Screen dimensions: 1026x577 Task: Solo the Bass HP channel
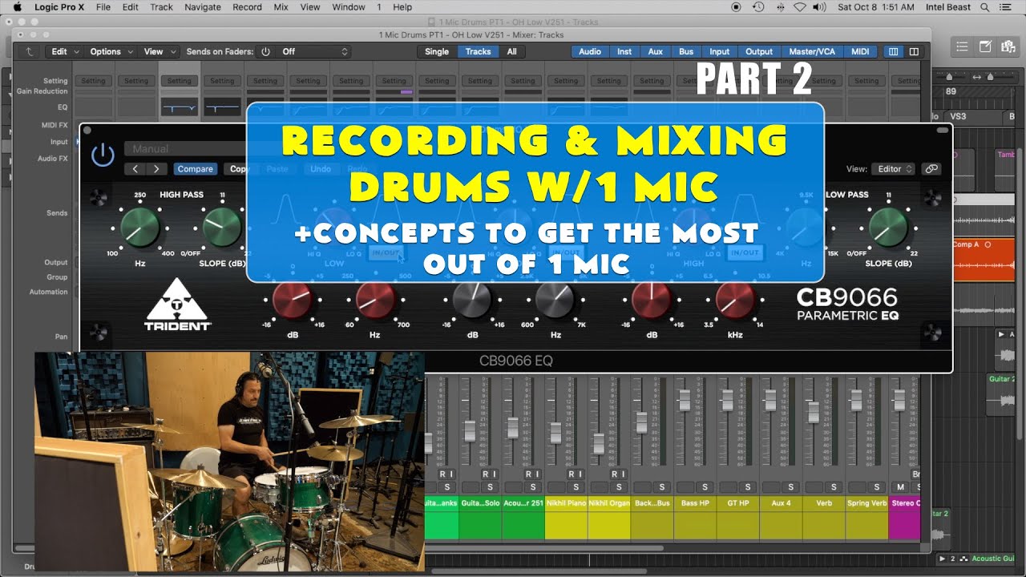(705, 487)
